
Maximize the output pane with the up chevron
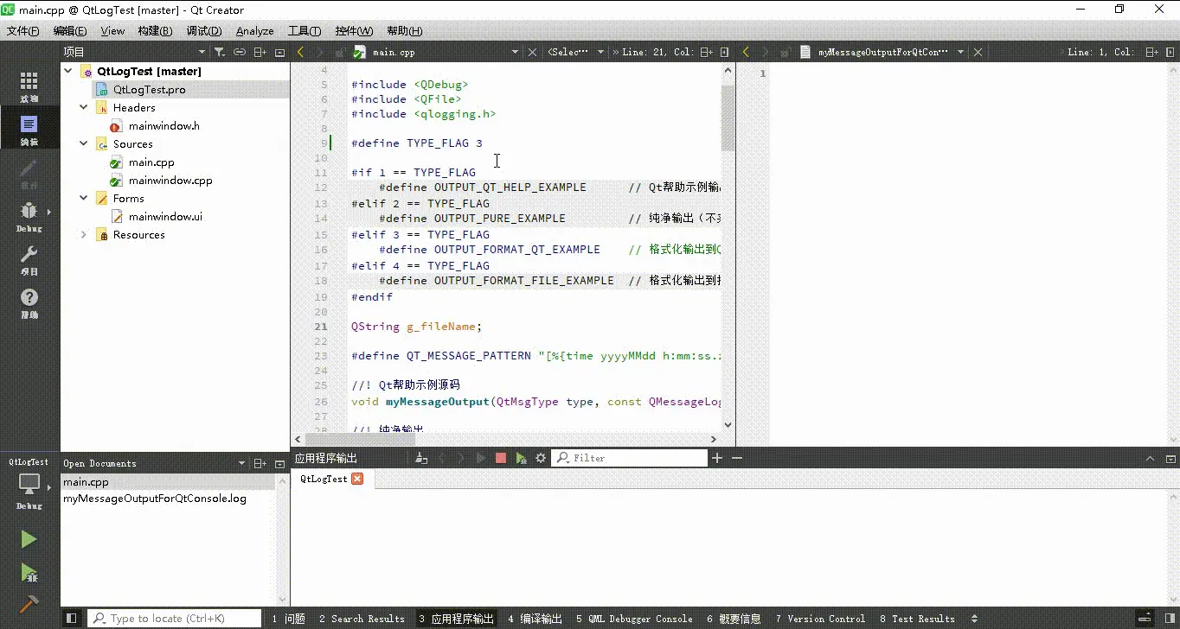click(x=1150, y=458)
